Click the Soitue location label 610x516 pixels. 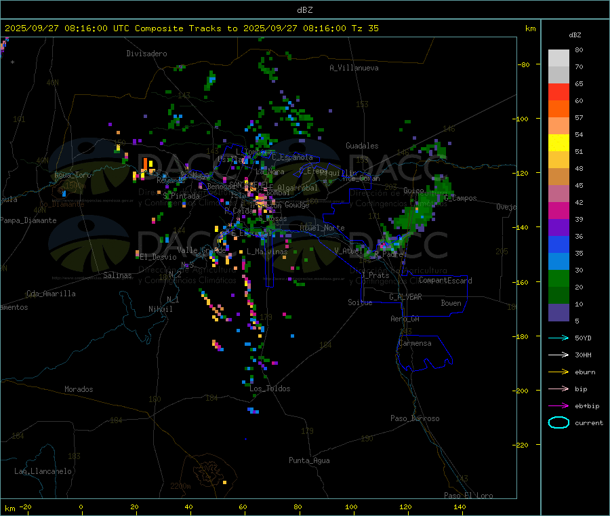pyautogui.click(x=360, y=302)
